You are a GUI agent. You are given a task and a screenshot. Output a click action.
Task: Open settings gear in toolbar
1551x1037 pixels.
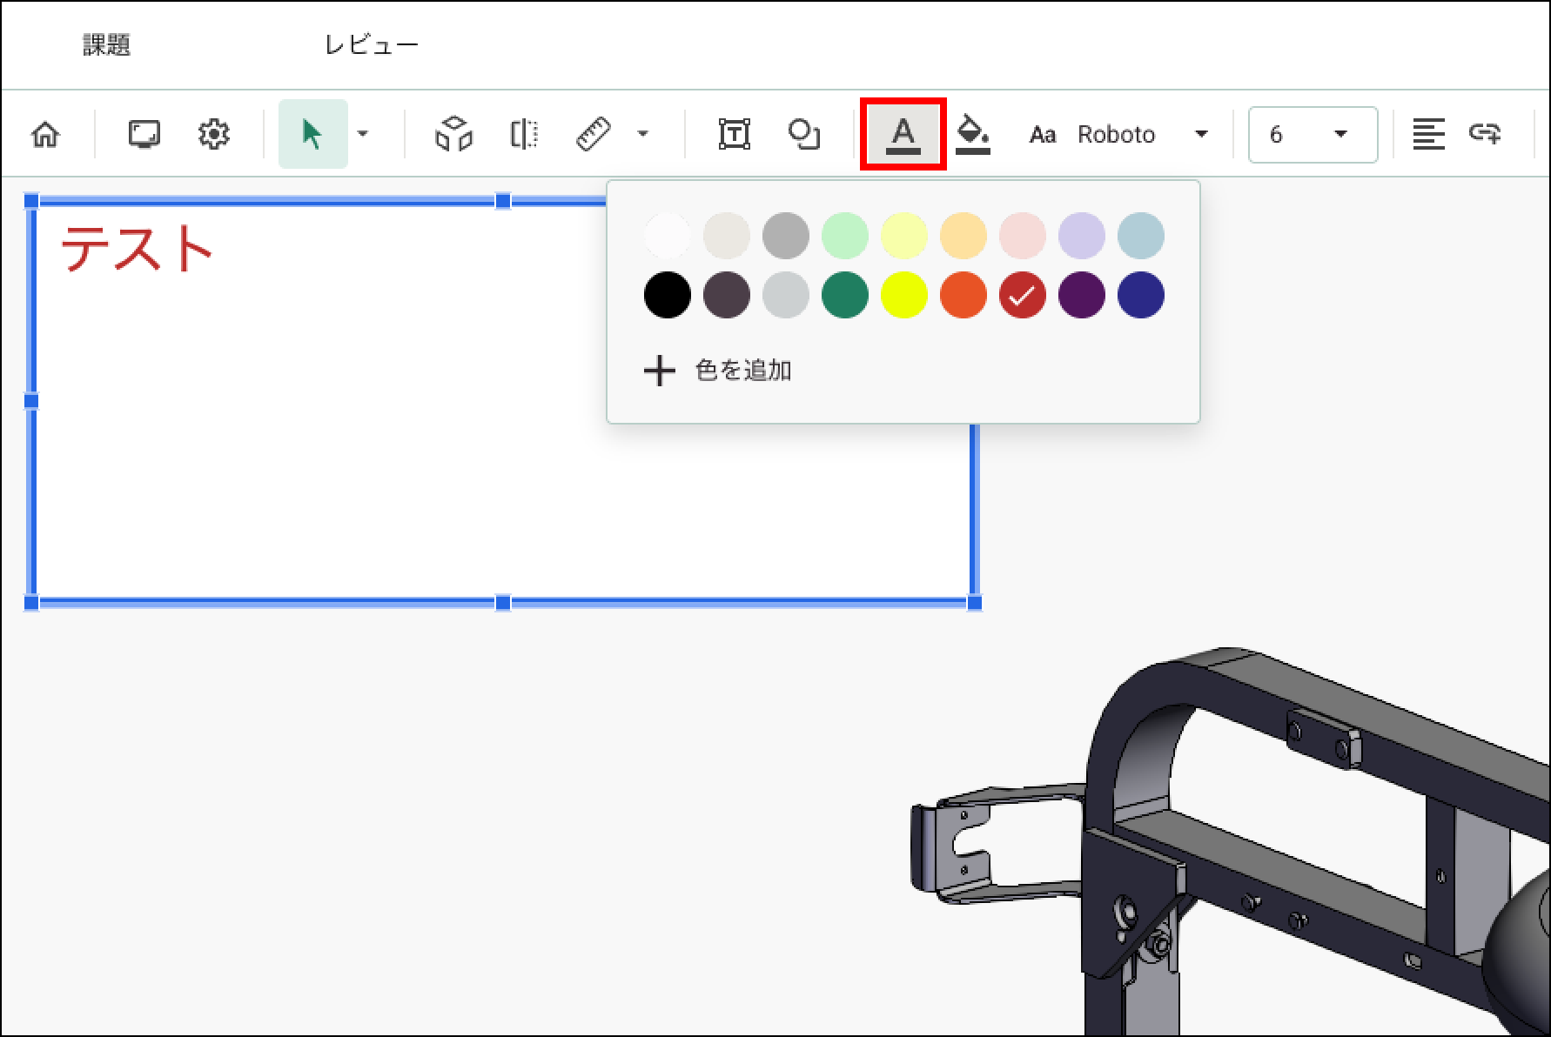tap(213, 134)
